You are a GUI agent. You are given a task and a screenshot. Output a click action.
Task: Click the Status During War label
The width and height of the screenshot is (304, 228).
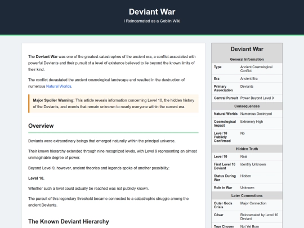tap(225, 178)
